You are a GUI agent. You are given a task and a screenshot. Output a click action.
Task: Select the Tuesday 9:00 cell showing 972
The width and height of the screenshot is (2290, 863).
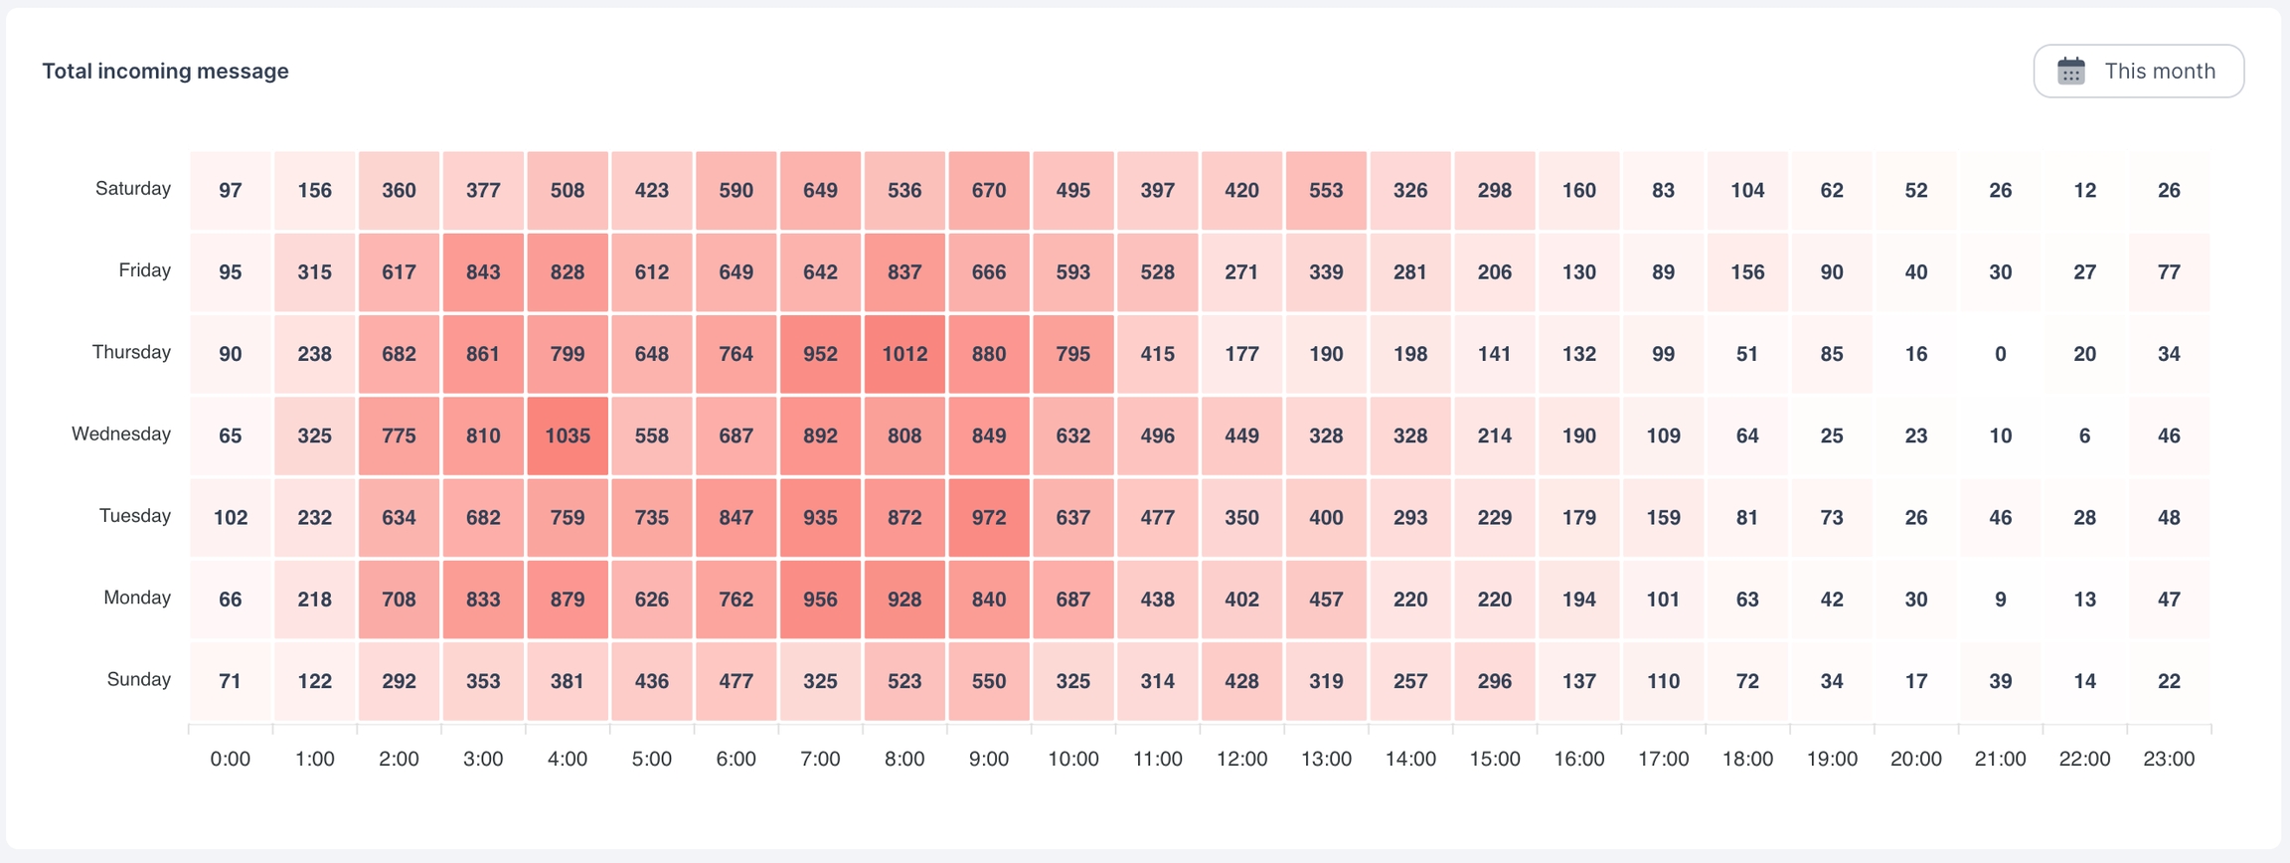989,518
